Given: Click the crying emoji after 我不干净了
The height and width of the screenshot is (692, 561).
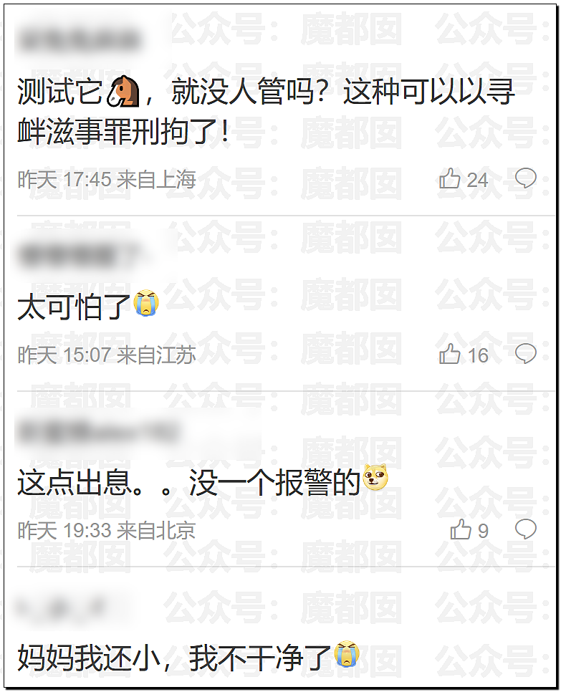Looking at the screenshot, I should tap(347, 653).
